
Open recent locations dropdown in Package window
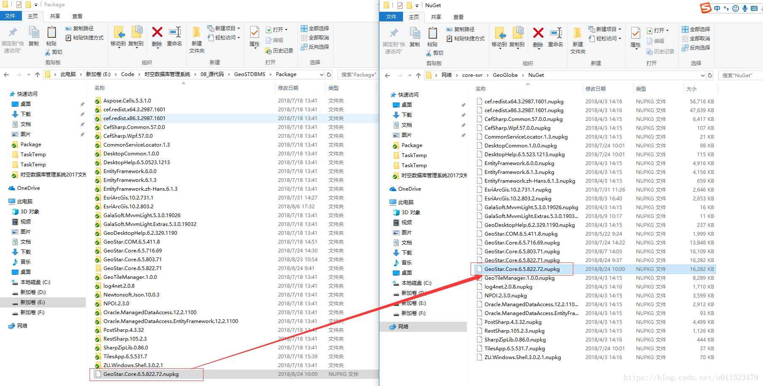29,74
